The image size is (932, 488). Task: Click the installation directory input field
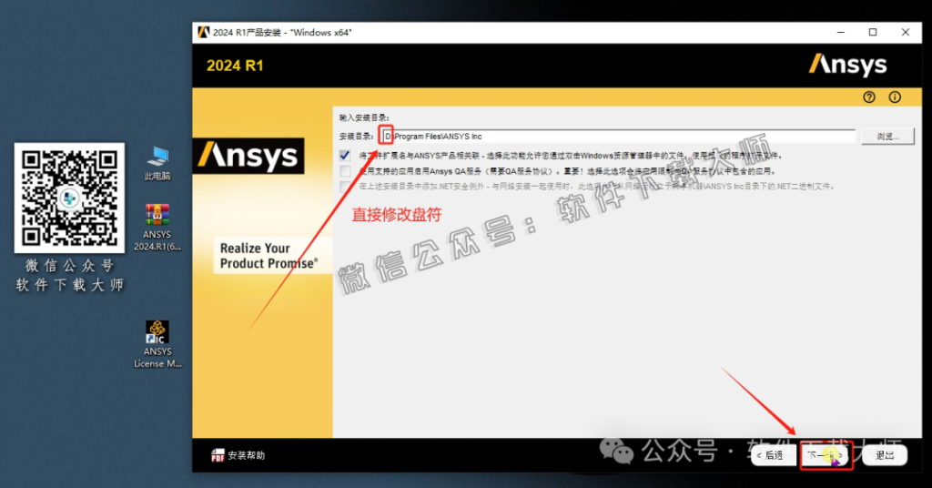618,137
